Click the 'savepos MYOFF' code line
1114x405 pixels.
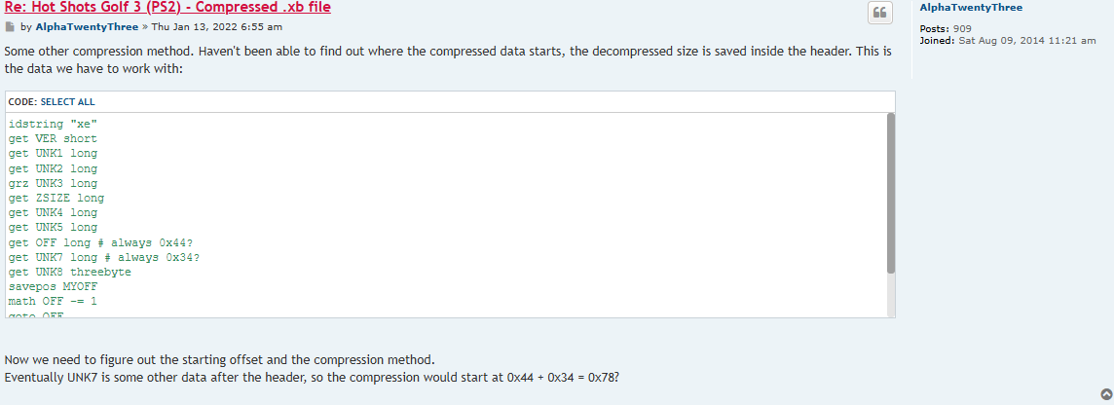point(53,286)
